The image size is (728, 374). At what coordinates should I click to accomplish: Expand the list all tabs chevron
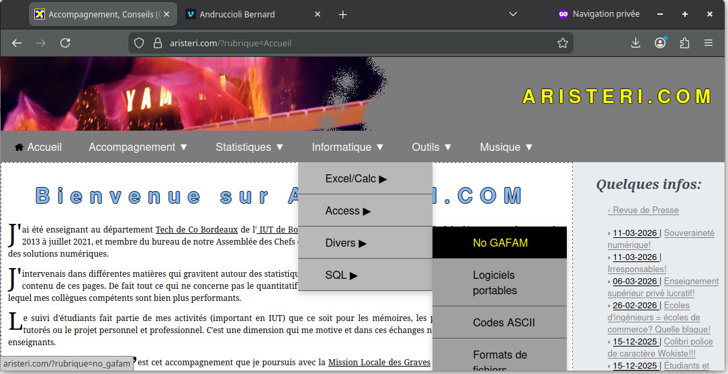click(x=512, y=14)
